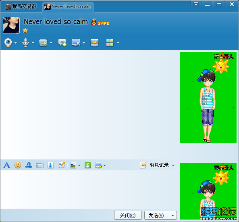Open the apps grid icon

[110, 43]
